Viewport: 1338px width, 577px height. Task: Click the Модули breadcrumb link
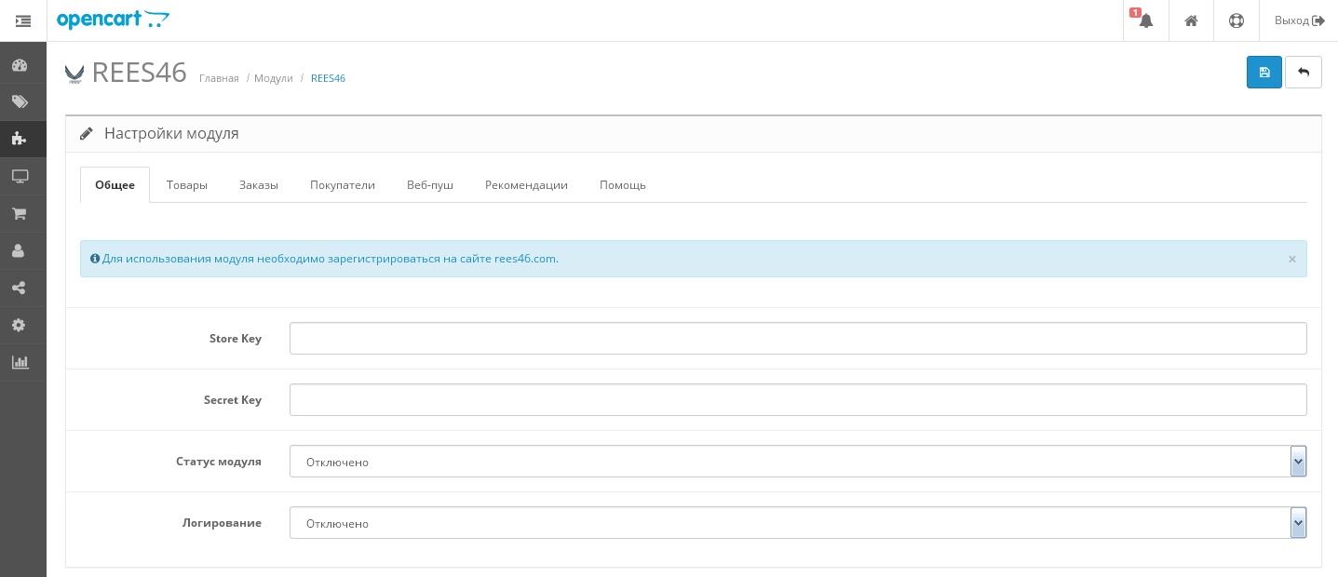(274, 78)
